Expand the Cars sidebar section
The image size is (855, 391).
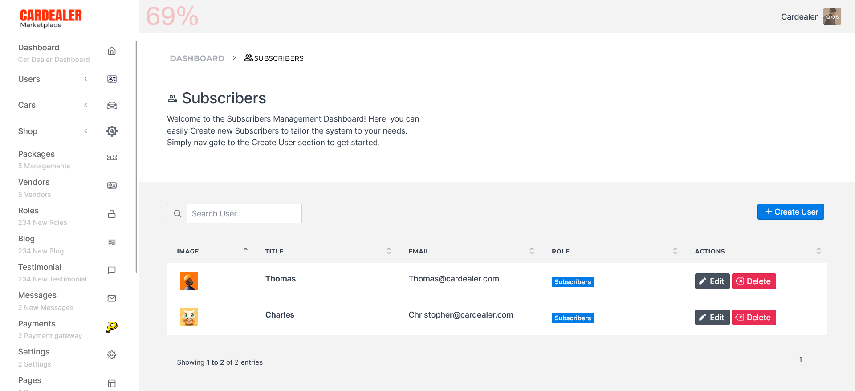tap(85, 105)
